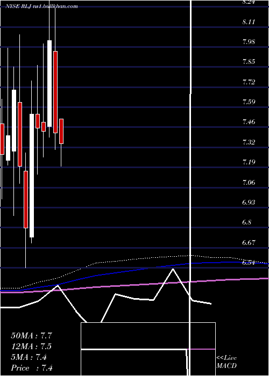Click the 6.8 price axis label
Image resolution: width=269 pixels, height=376 pixels.
pyautogui.click(x=247, y=222)
